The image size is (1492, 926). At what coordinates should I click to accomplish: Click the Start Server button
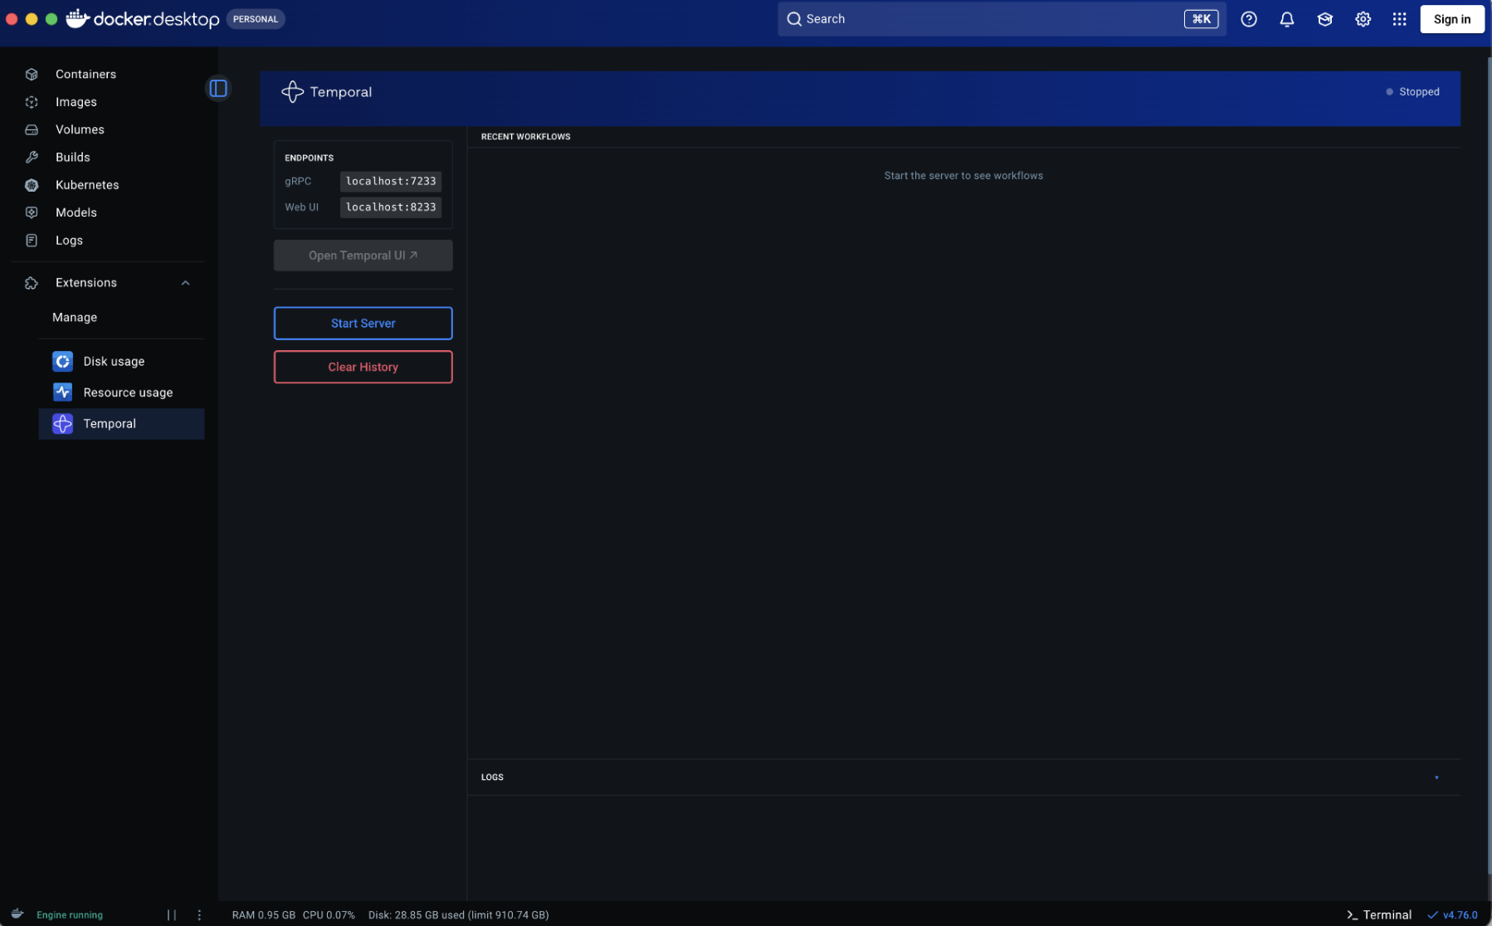[x=363, y=323]
